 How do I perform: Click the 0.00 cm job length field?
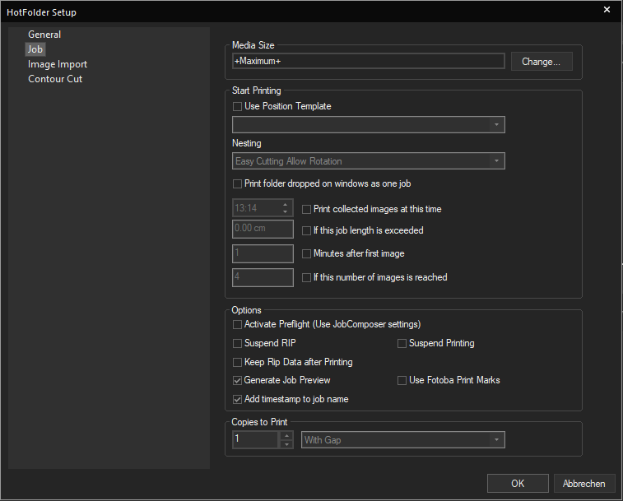point(263,229)
